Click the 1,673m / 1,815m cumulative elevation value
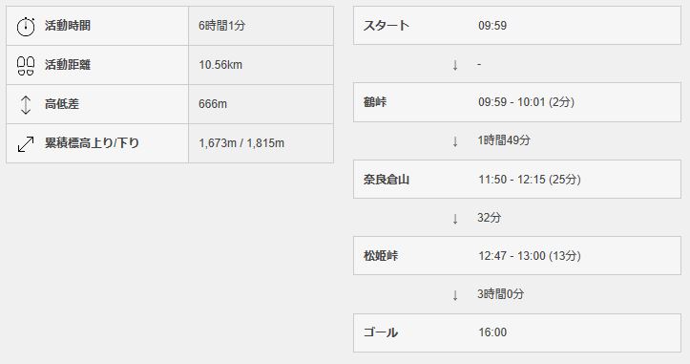 241,143
